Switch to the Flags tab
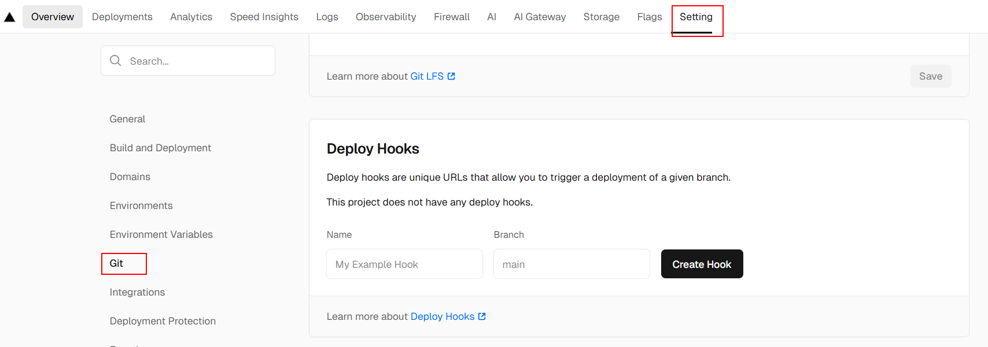 pos(650,17)
